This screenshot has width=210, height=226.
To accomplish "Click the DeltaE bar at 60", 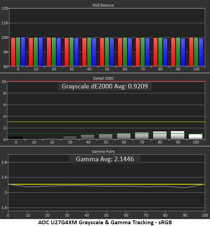I will coord(124,136).
